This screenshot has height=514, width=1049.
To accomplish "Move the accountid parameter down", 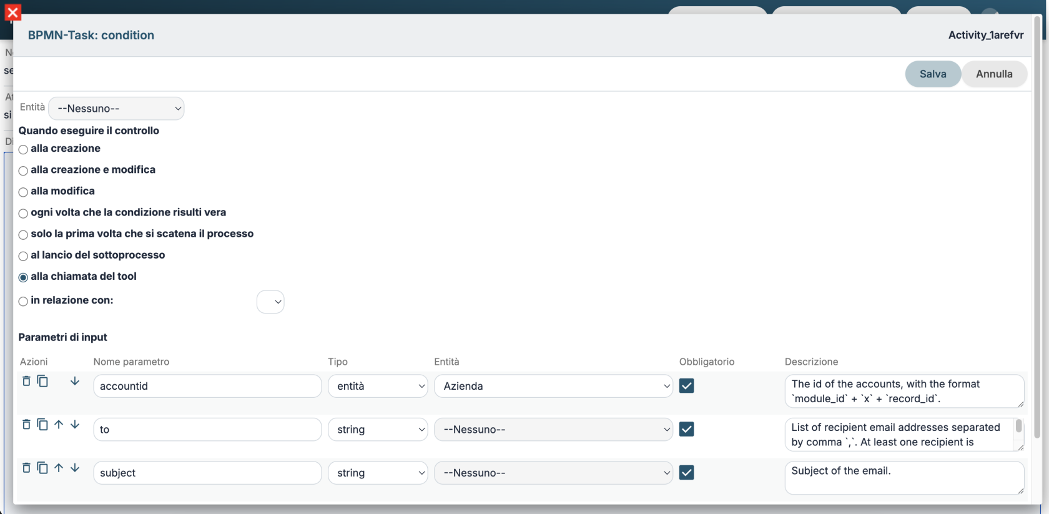I will tap(75, 381).
